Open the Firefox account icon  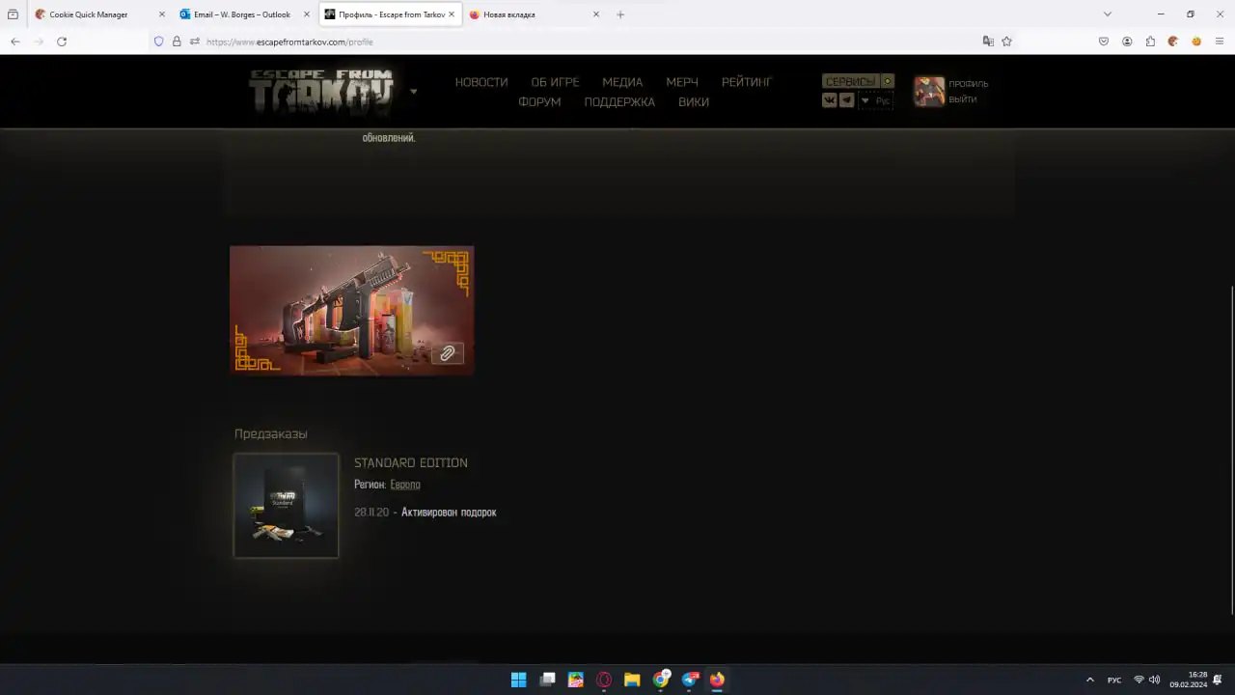pos(1127,42)
